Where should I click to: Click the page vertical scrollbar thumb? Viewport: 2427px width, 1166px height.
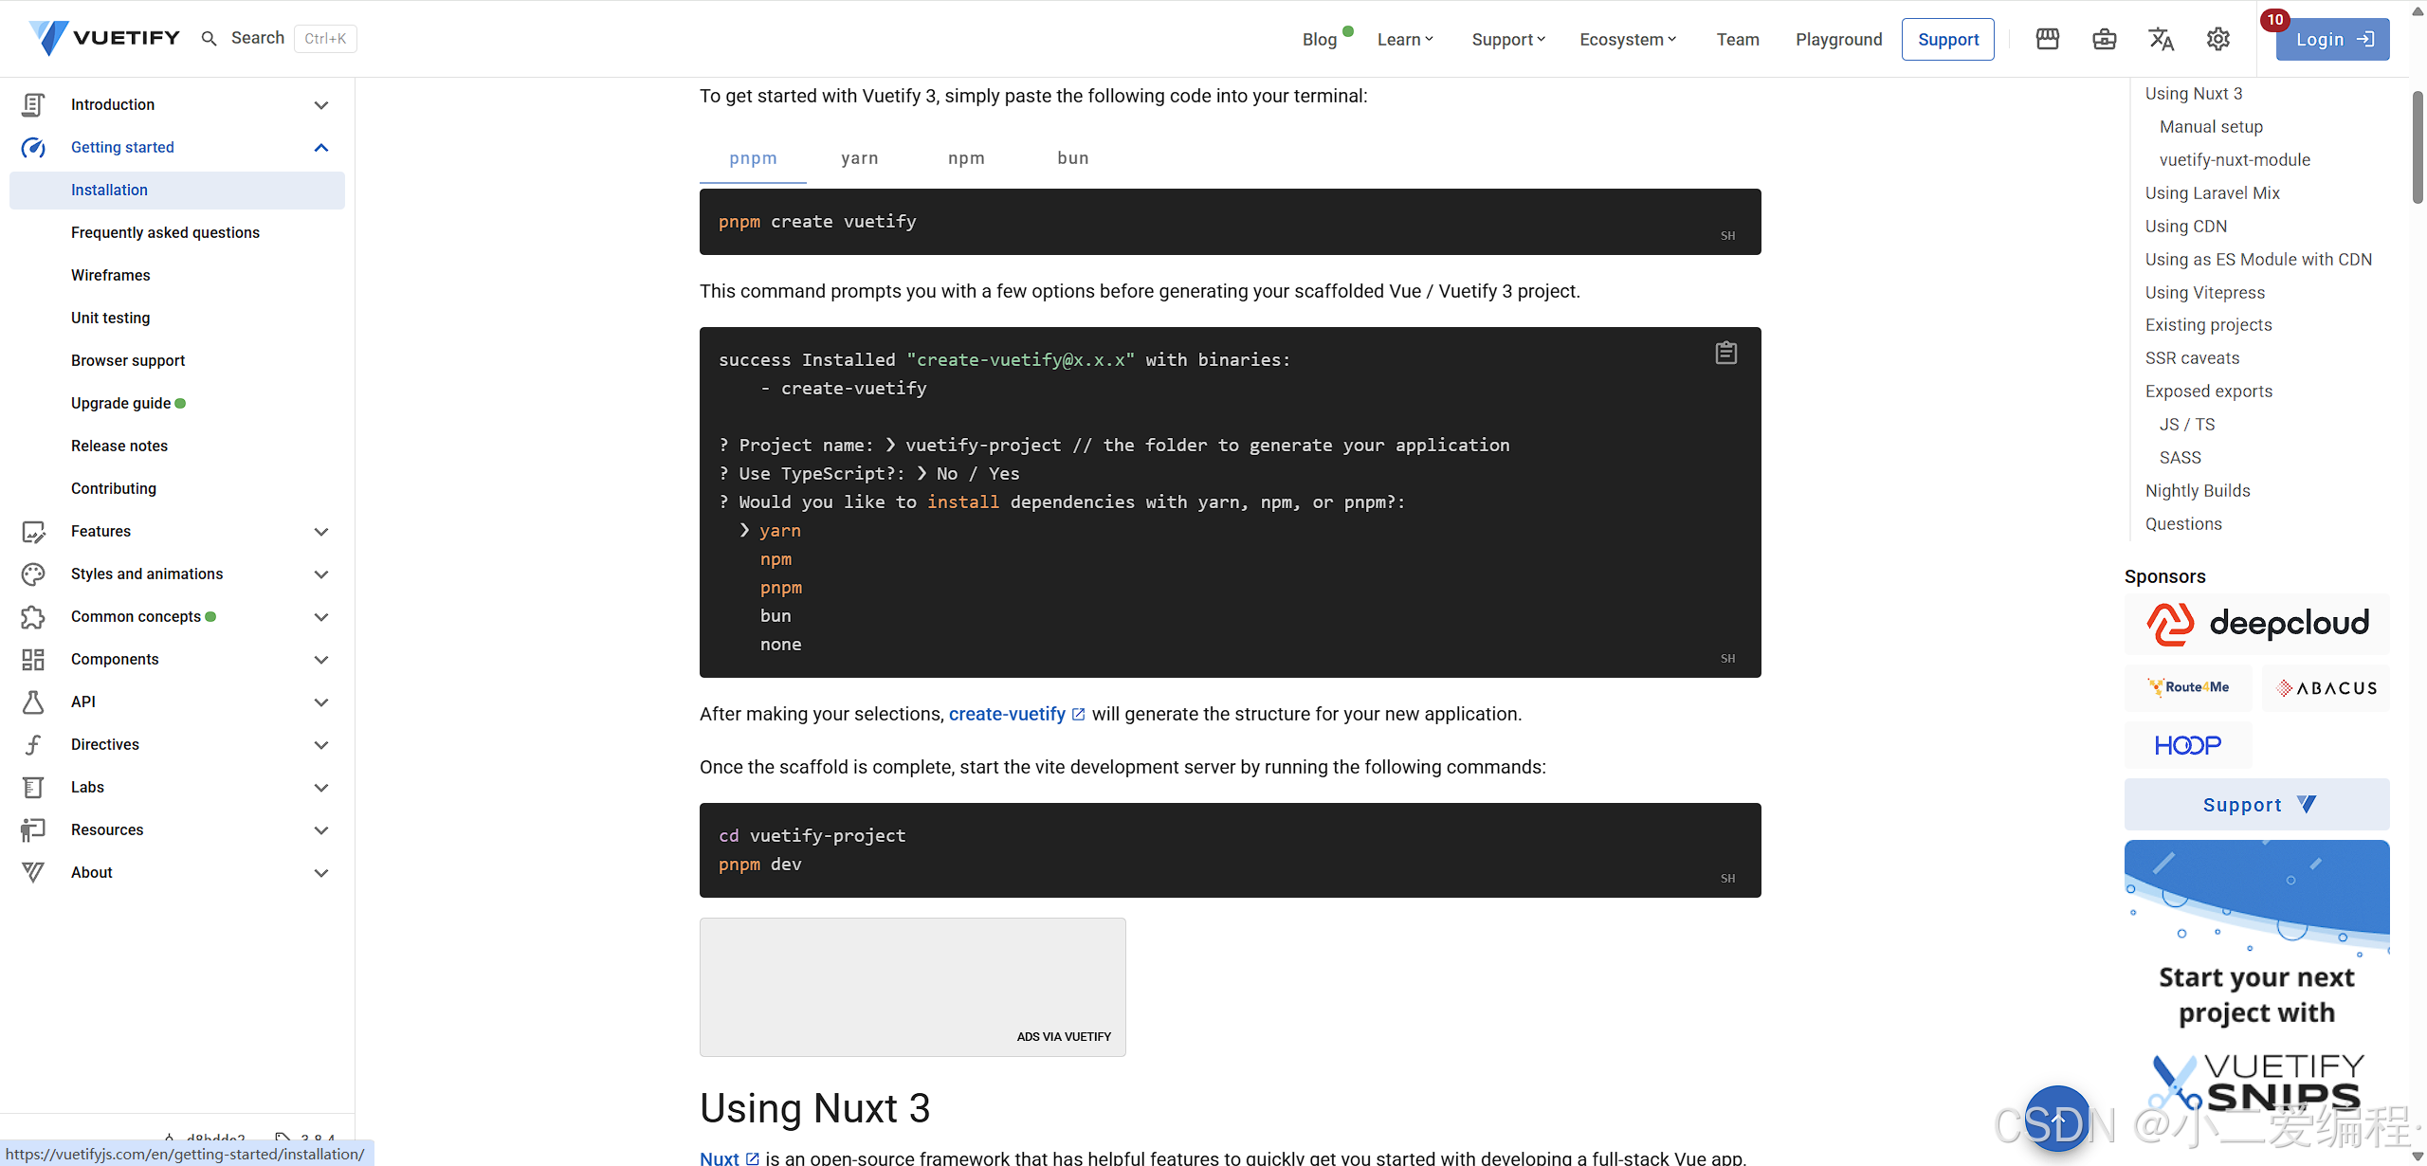[x=2418, y=147]
